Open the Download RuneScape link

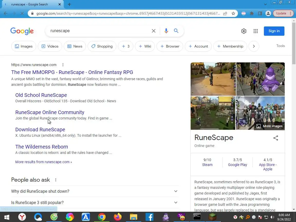[x=40, y=129]
